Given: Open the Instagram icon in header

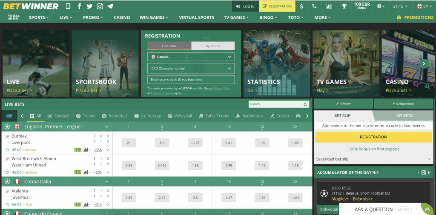Looking at the screenshot, I should pos(100,6).
